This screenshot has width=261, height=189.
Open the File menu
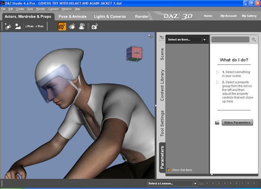click(3, 9)
